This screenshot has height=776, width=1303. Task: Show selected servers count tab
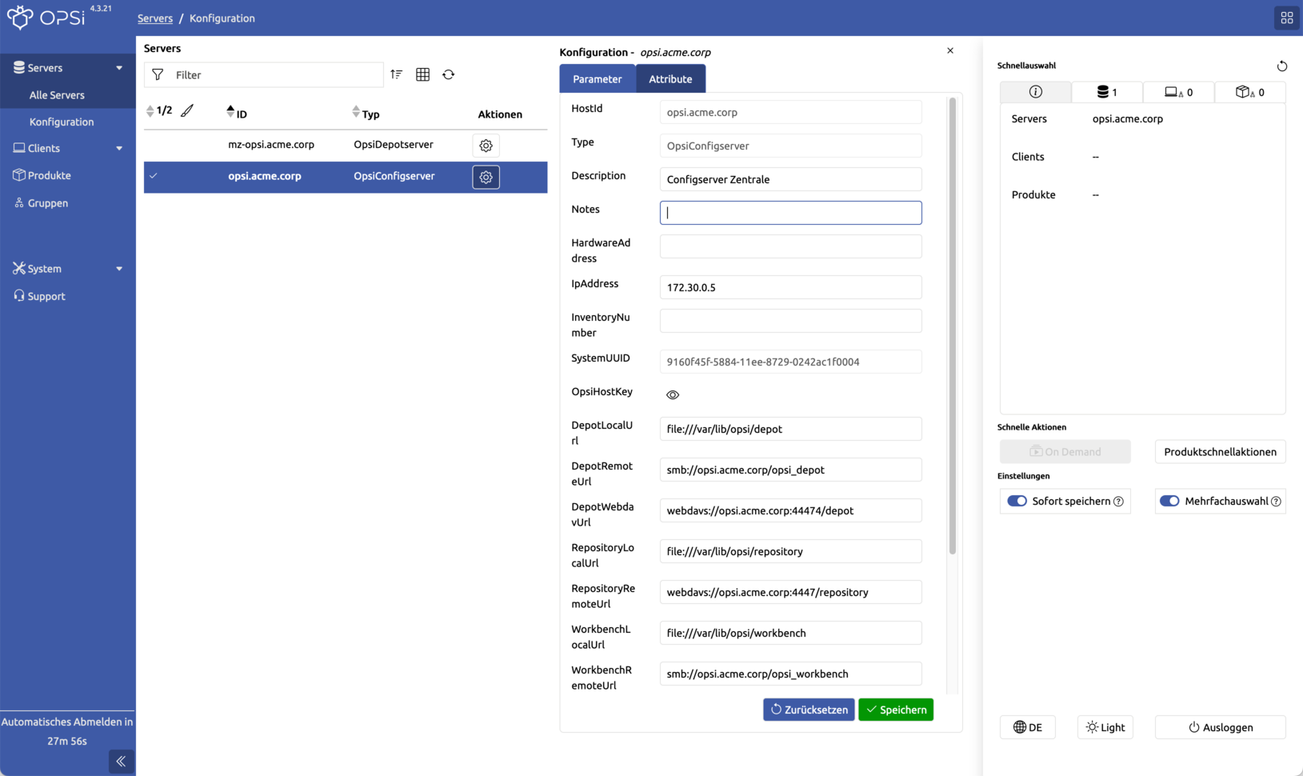click(1106, 92)
